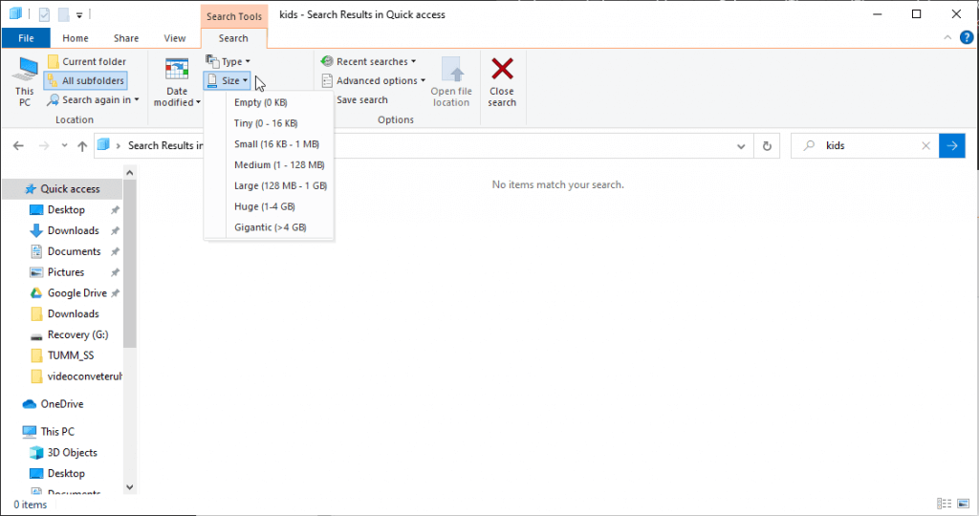Open the Type filter dropdown
The height and width of the screenshot is (516, 979).
tap(229, 61)
